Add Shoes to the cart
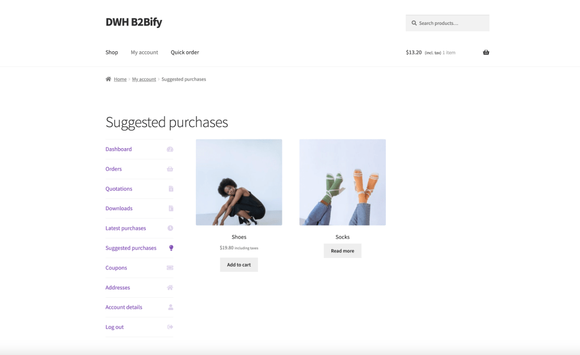This screenshot has width=580, height=355. 239,265
